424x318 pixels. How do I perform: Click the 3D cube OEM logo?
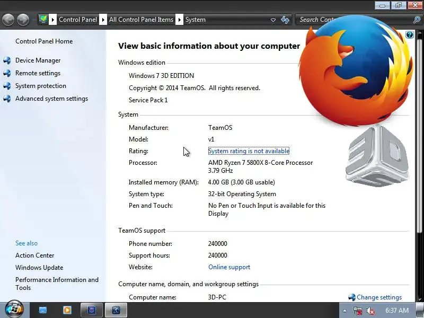coord(377,156)
